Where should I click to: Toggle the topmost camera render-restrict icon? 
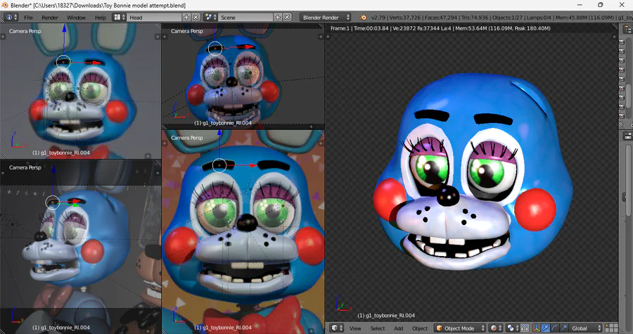622,42
